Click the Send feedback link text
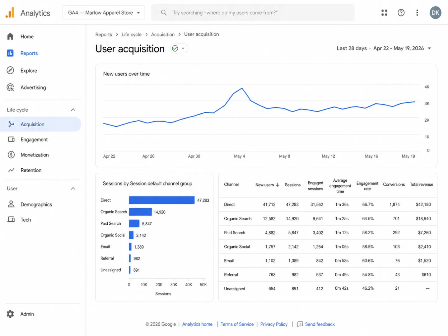This screenshot has height=336, width=448. (x=320, y=324)
